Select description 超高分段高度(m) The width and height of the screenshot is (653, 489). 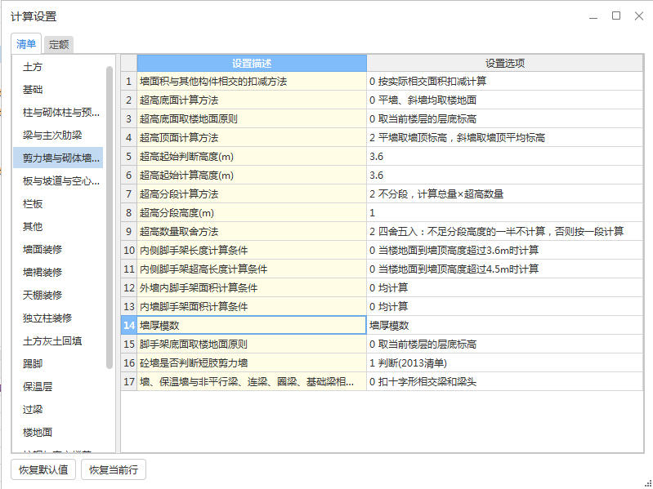pos(252,213)
